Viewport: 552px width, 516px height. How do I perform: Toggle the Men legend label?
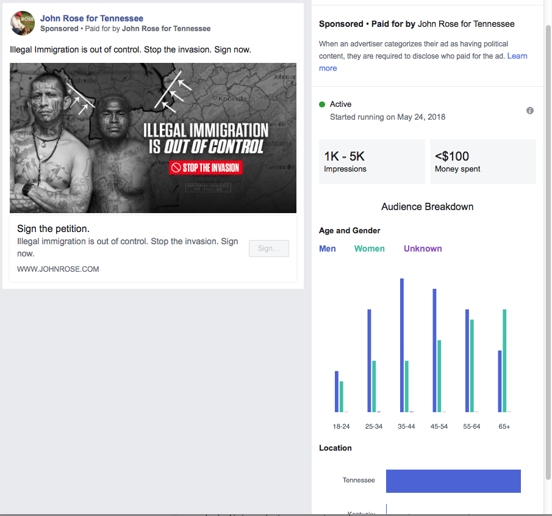[x=328, y=249]
